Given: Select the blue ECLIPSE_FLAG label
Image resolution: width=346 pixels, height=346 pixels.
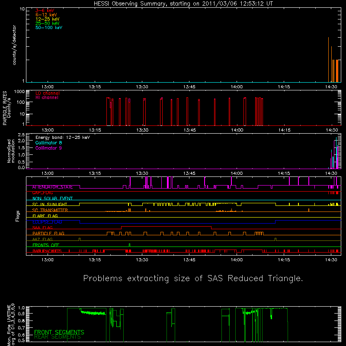Looking at the screenshot, I should point(47,222).
